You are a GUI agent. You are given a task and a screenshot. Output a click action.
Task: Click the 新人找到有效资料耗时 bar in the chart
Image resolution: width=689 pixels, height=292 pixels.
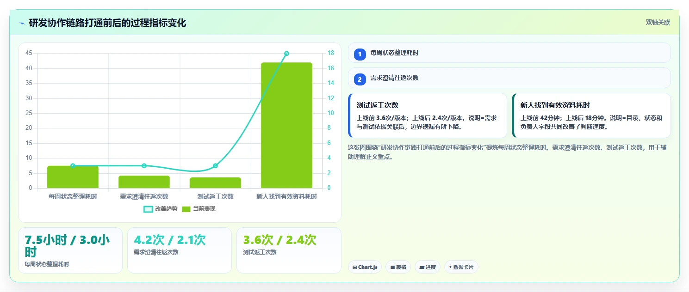coord(286,125)
